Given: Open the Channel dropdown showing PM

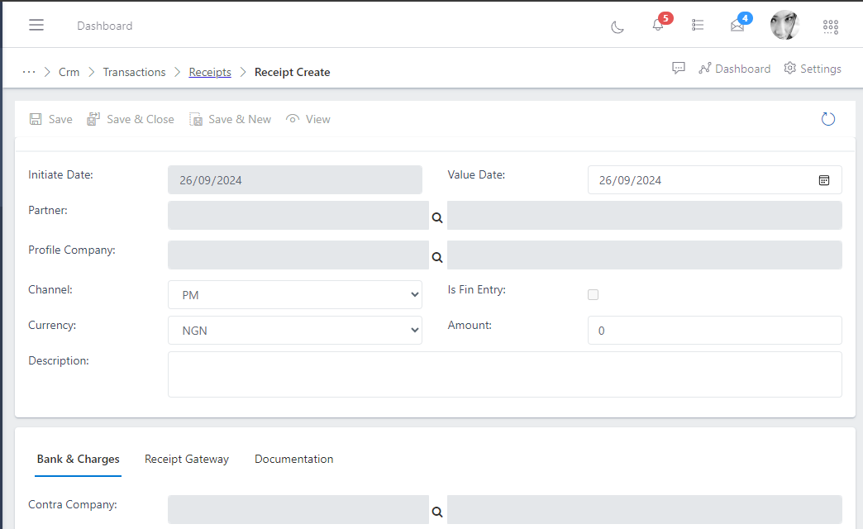Looking at the screenshot, I should pos(295,294).
